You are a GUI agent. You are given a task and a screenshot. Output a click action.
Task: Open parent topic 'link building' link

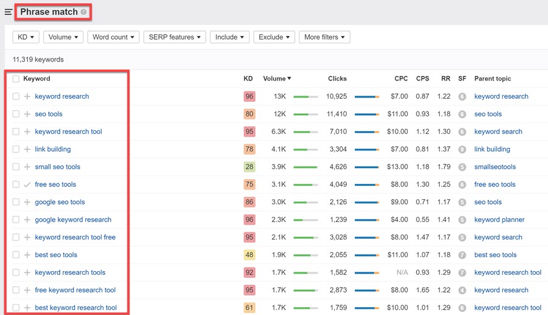tap(492, 149)
